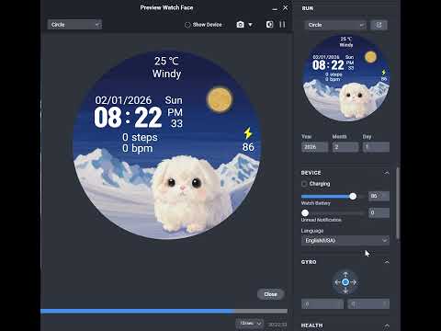Collapse the Health section
This screenshot has height=331, width=441.
tap(387, 325)
